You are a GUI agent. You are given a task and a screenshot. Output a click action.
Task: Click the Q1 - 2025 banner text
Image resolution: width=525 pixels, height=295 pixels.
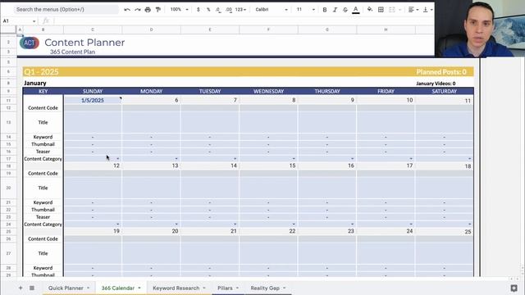[41, 72]
